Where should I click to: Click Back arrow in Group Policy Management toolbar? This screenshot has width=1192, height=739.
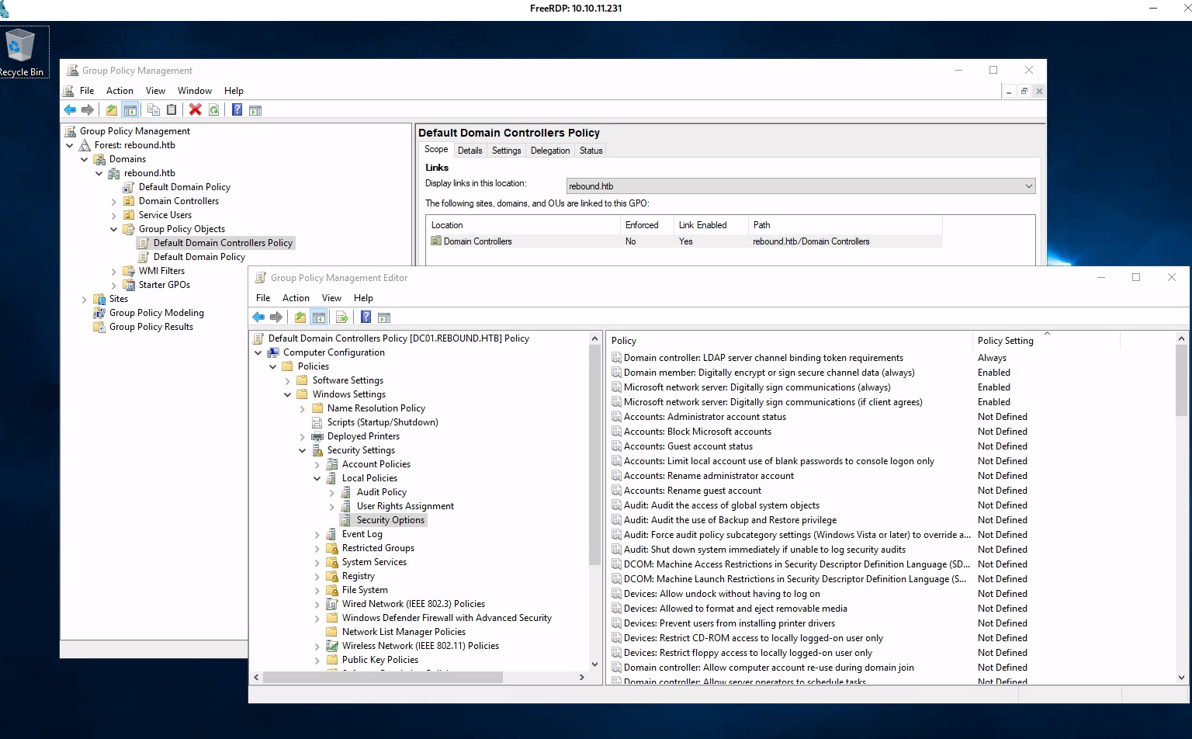70,110
